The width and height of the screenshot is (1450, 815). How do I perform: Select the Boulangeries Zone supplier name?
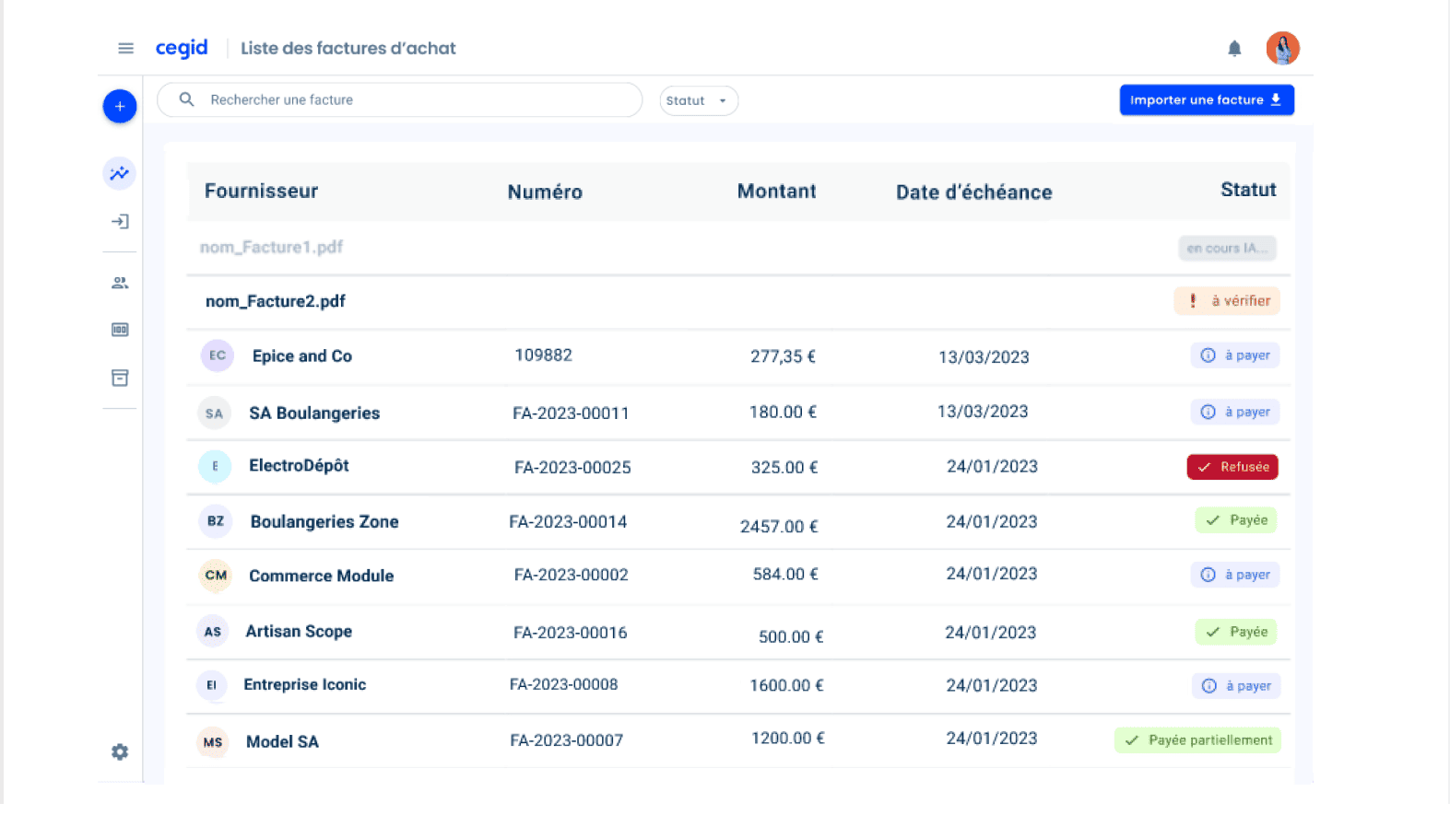point(324,522)
